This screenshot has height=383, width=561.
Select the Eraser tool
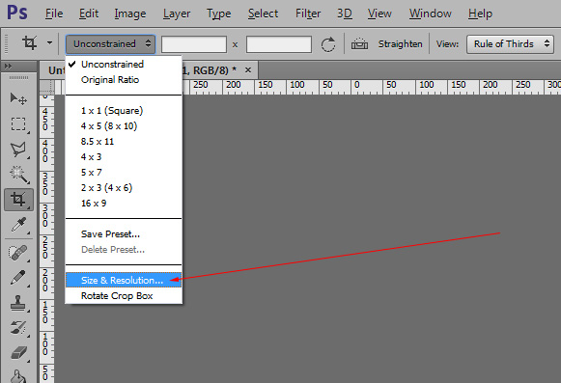pos(18,352)
